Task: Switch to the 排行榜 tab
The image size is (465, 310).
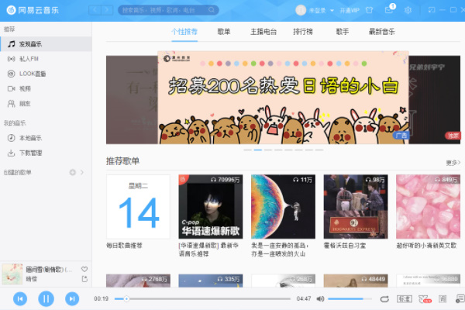Action: point(303,32)
